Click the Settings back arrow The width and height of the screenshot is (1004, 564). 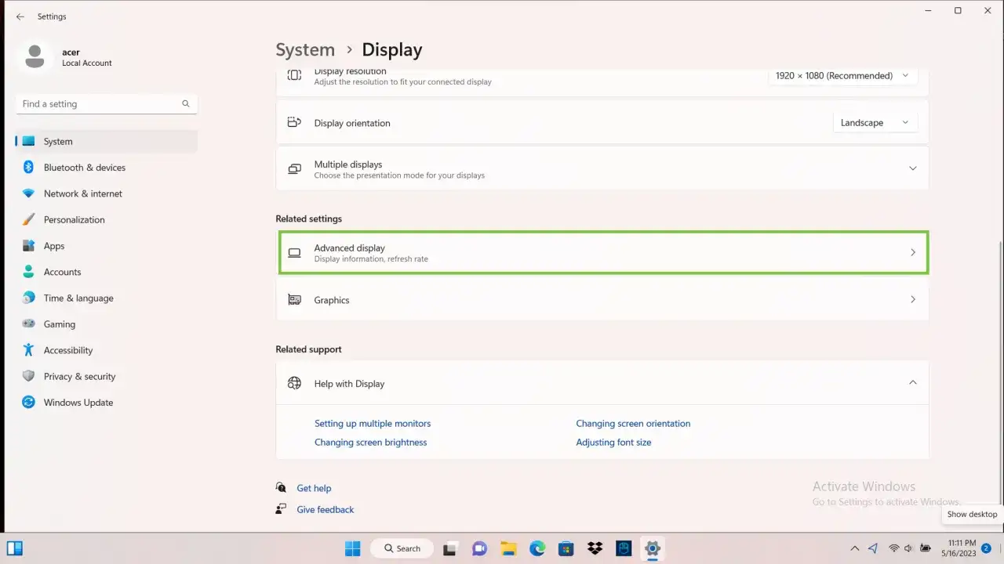point(20,16)
